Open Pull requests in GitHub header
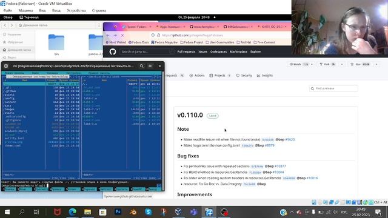 point(186,51)
